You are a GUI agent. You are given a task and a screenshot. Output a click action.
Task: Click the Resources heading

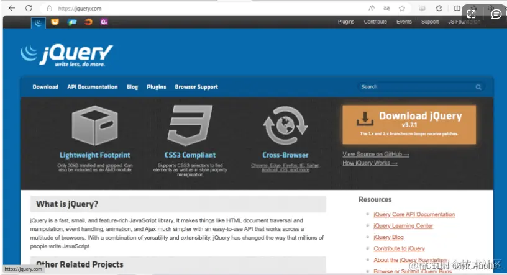pos(375,199)
